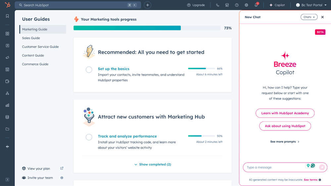Screen dimensions: 331x186
Task: Click the 50% progress bar for tracking
Action: [201, 136]
